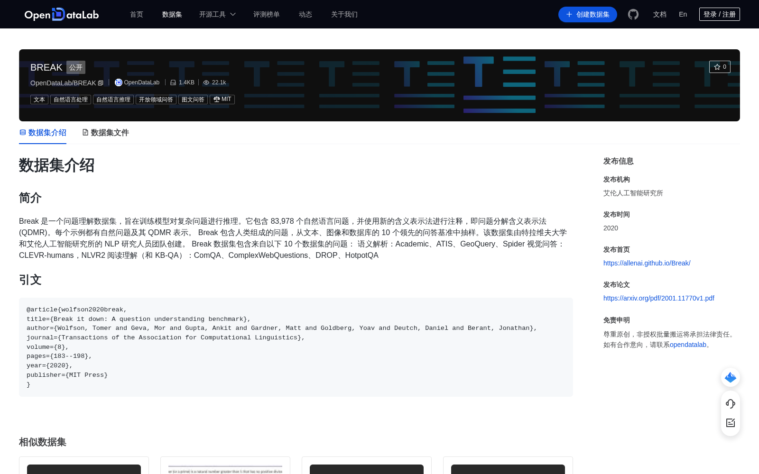The height and width of the screenshot is (474, 759).
Task: Click the 文本 tag
Action: [x=39, y=100]
